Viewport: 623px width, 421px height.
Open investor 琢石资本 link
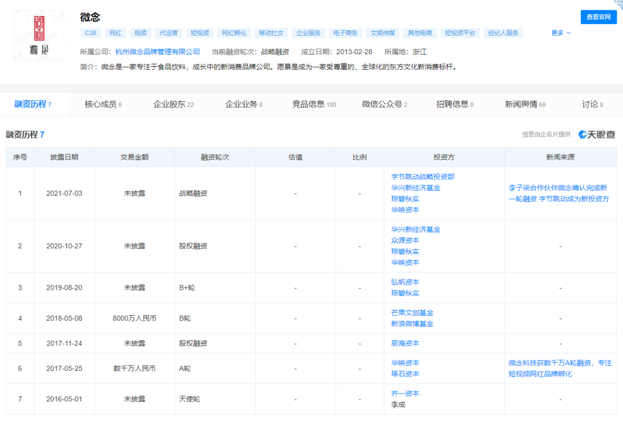(405, 374)
